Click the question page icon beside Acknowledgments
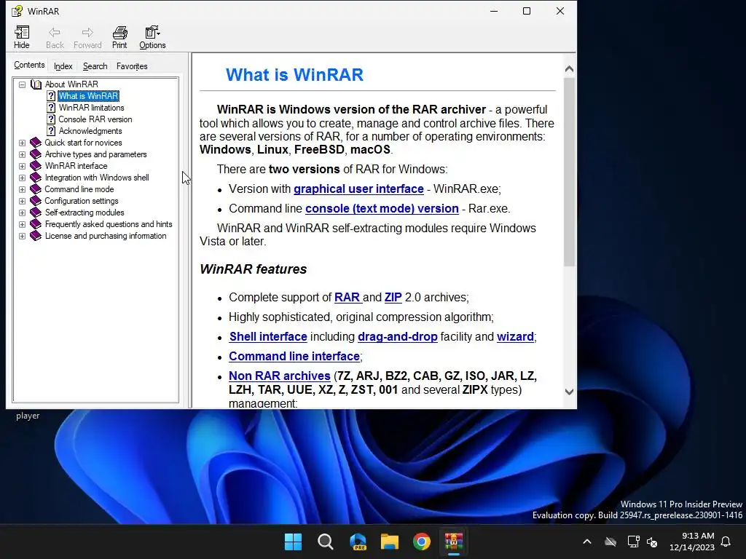This screenshot has width=746, height=559. tap(51, 131)
